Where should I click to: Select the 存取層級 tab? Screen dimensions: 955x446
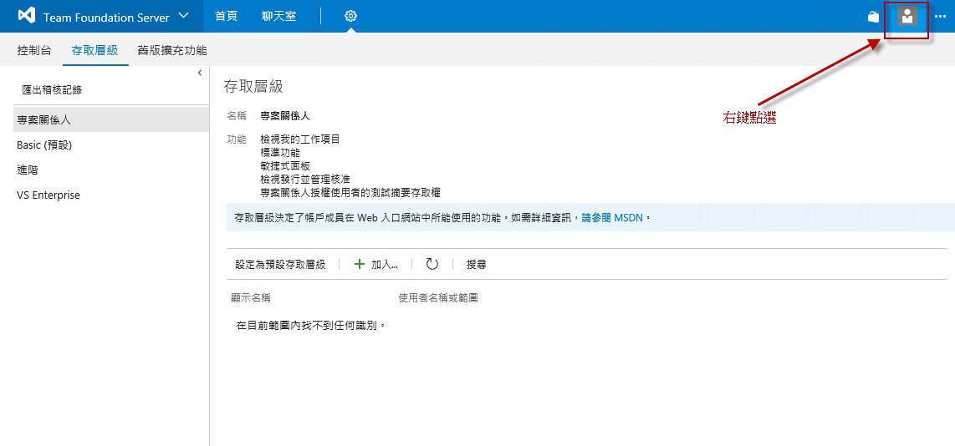pyautogui.click(x=94, y=50)
